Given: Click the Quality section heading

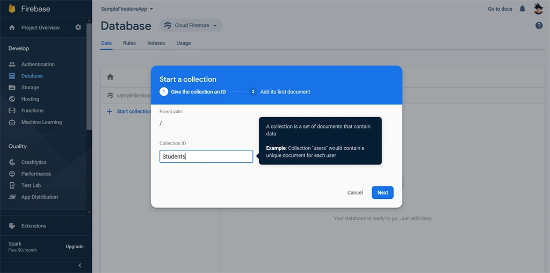Looking at the screenshot, I should (x=18, y=146).
